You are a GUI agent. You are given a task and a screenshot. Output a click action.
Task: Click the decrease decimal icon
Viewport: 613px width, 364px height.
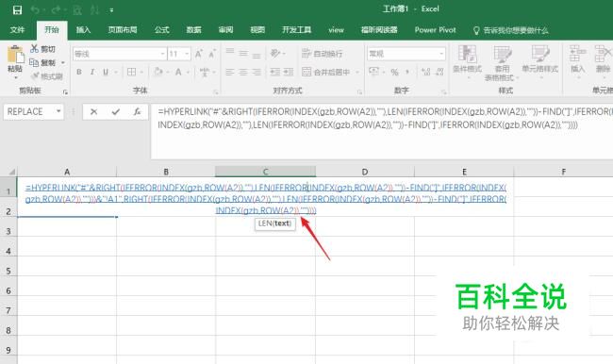pos(439,72)
